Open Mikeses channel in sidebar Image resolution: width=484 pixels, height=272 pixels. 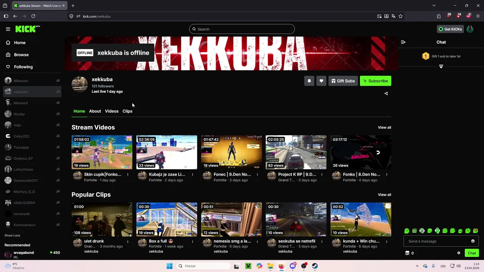click(x=32, y=81)
